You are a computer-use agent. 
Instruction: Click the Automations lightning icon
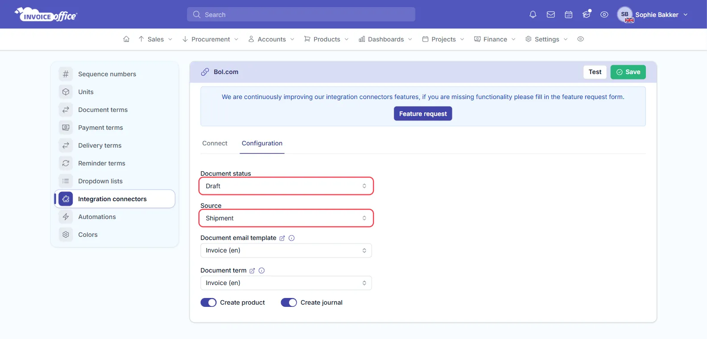[66, 217]
